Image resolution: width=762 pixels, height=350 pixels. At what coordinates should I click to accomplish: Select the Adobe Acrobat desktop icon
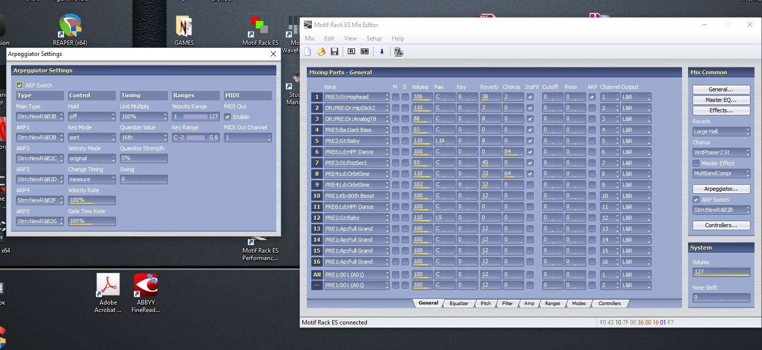(108, 294)
